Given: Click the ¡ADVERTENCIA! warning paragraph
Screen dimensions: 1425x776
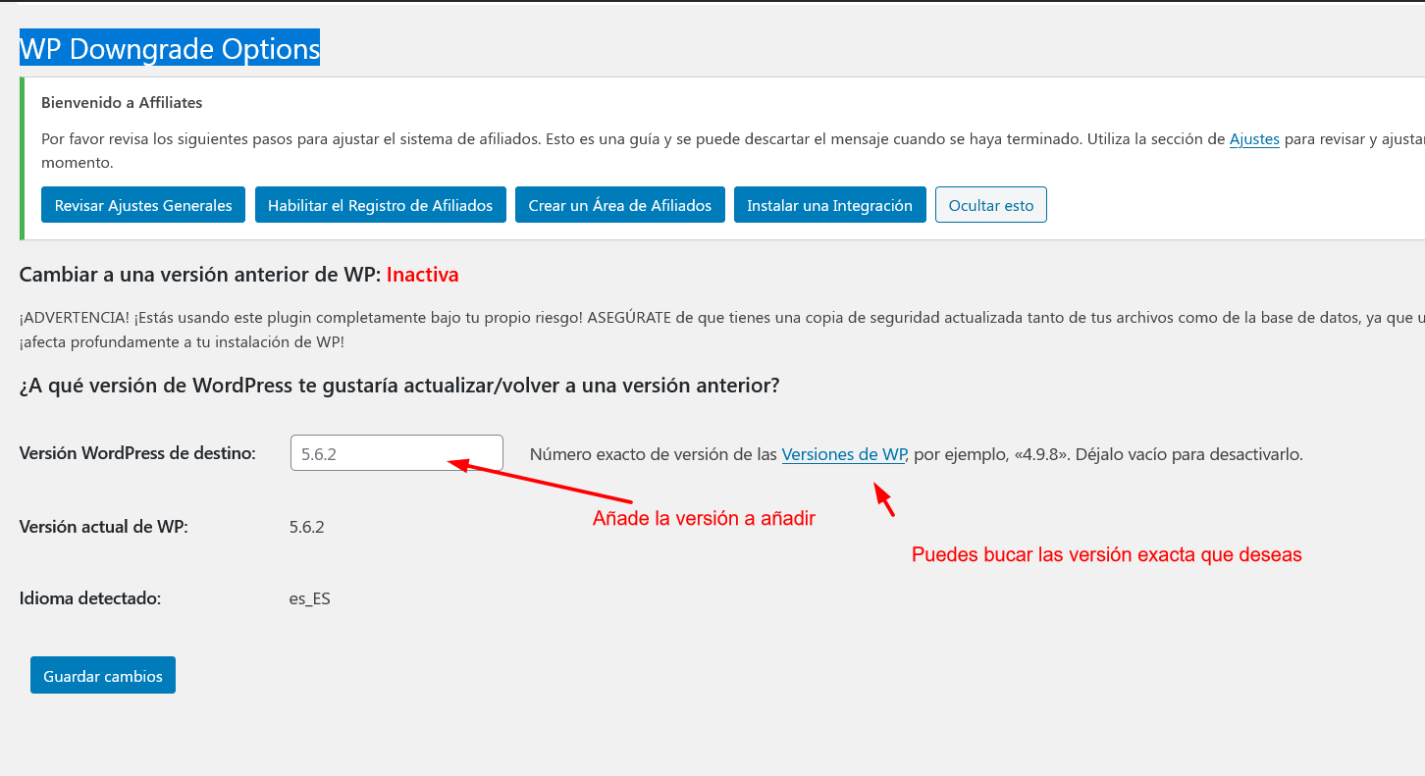Looking at the screenshot, I should (722, 330).
